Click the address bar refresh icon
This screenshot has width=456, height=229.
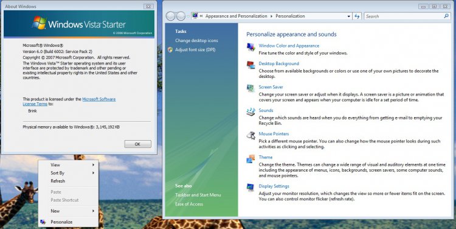click(x=357, y=16)
